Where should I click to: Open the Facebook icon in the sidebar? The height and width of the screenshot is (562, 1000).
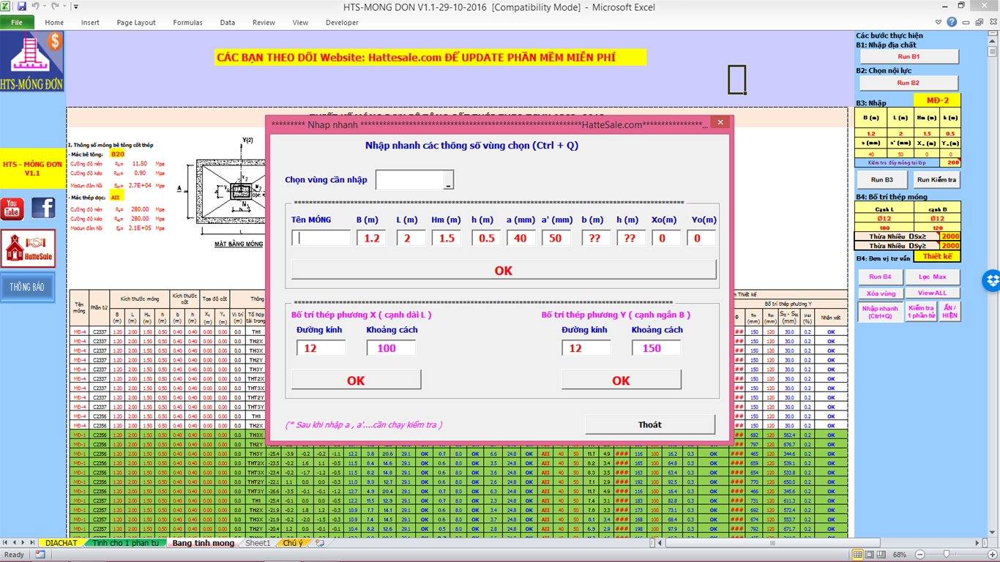point(43,209)
